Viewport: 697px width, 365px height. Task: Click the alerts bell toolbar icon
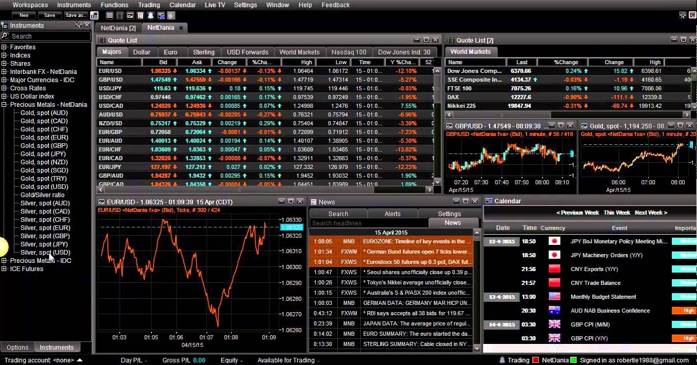point(151,15)
